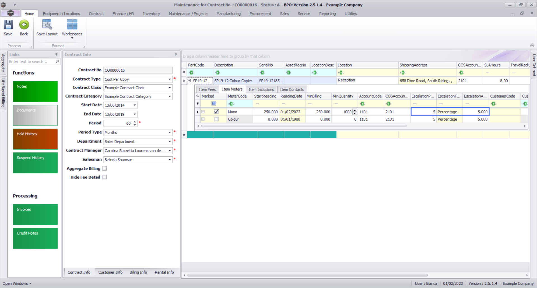Click the Save Layout icon
The image size is (537, 288).
[x=47, y=25]
